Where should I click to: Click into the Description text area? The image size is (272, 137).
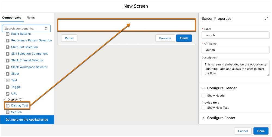tap(235, 68)
